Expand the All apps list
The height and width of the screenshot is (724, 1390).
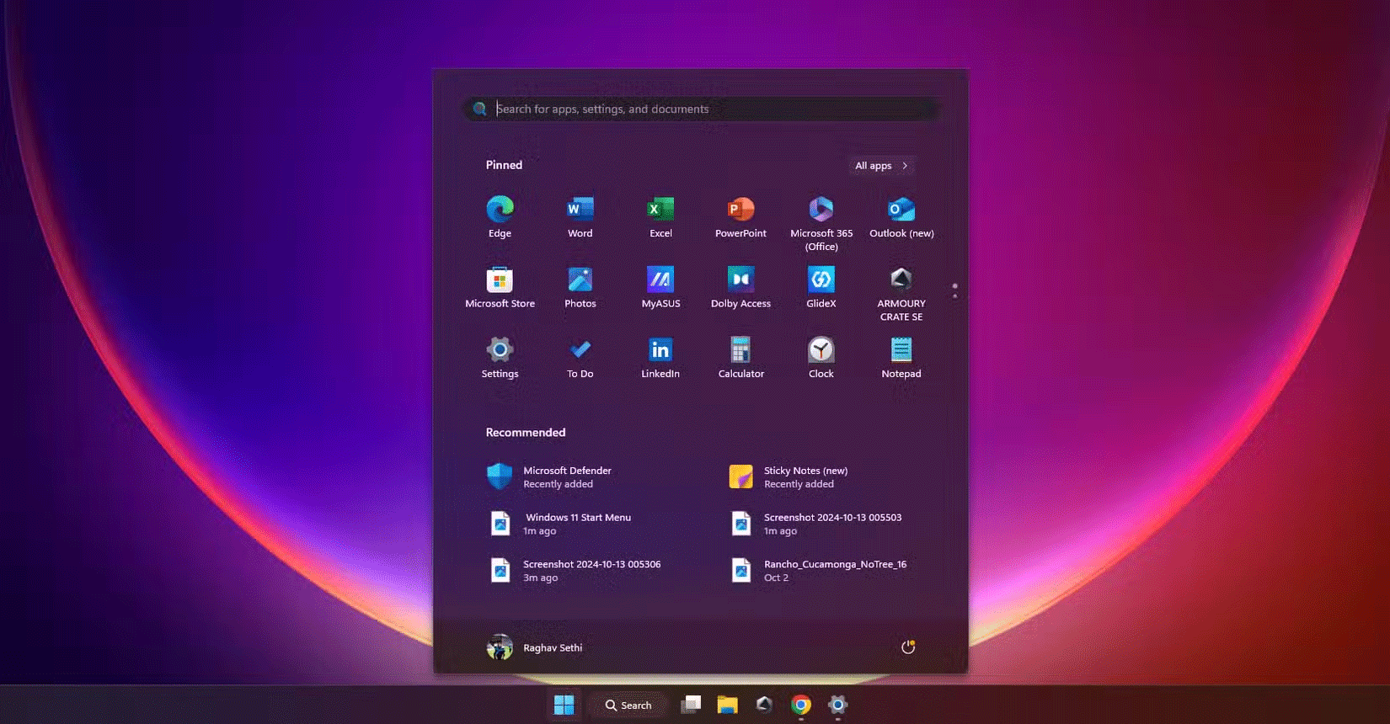tap(880, 166)
